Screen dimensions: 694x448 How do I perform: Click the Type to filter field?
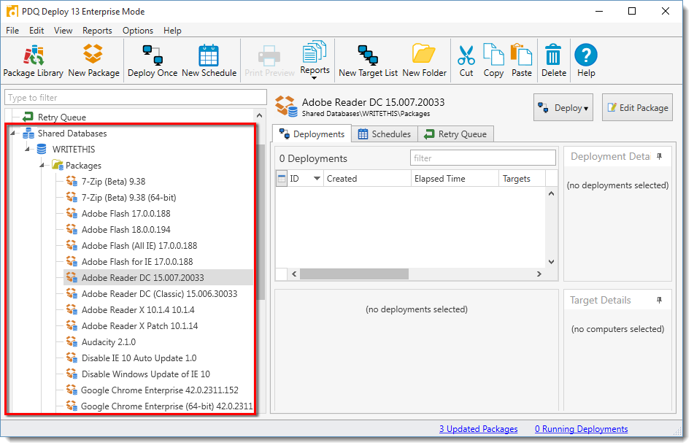[x=136, y=98]
